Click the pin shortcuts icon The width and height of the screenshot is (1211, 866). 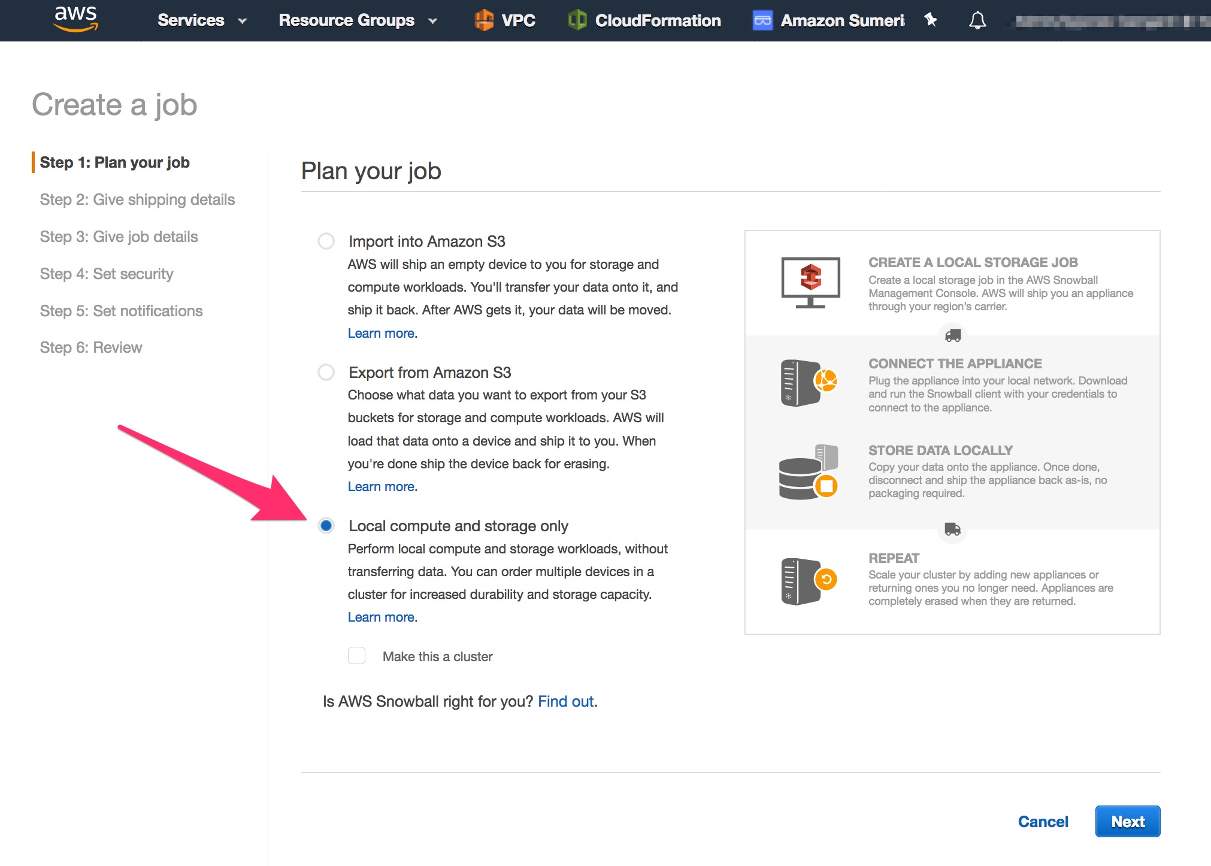(930, 20)
